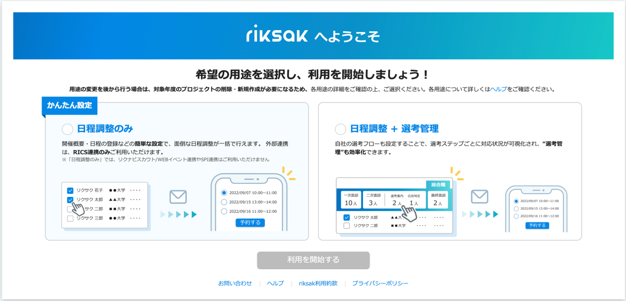Open the ヘルプ link in the description sentence
Viewport: 626px width, 301px height.
(499, 89)
